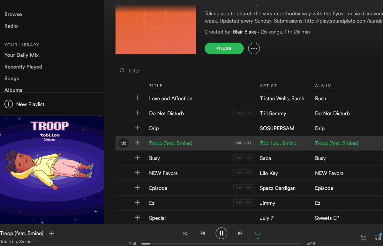Sort tracks by ALBUM column

pyautogui.click(x=323, y=86)
